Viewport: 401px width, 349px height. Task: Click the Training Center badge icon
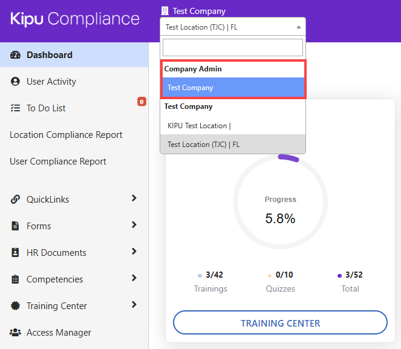pyautogui.click(x=16, y=306)
